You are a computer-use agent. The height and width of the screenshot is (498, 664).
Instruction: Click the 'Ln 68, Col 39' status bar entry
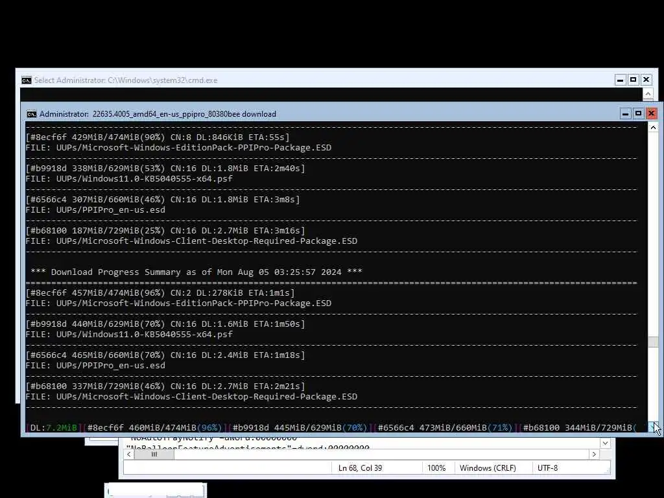[360, 468]
